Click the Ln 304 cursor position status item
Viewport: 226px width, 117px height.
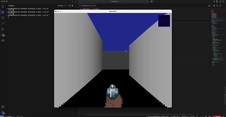click(175, 116)
